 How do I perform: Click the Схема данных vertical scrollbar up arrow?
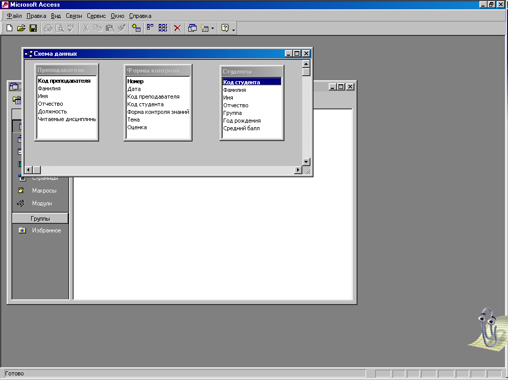point(306,64)
